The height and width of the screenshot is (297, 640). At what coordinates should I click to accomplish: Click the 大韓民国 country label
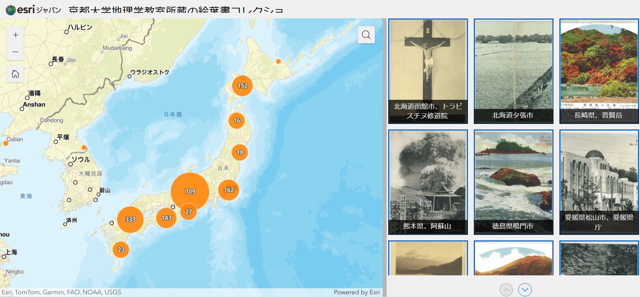[x=90, y=174]
